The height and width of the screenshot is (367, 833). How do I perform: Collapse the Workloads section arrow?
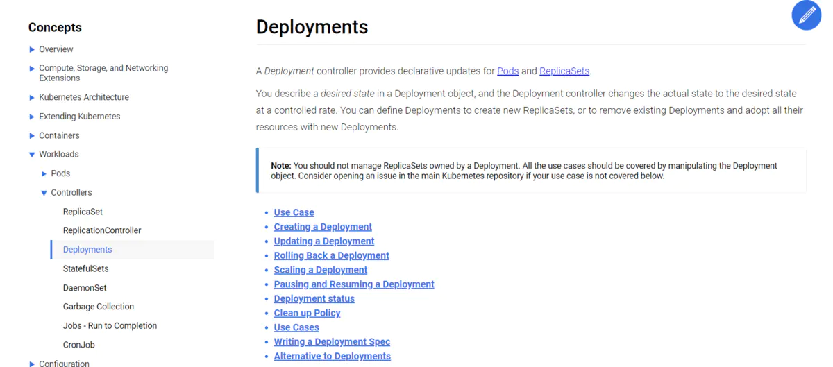pos(32,155)
